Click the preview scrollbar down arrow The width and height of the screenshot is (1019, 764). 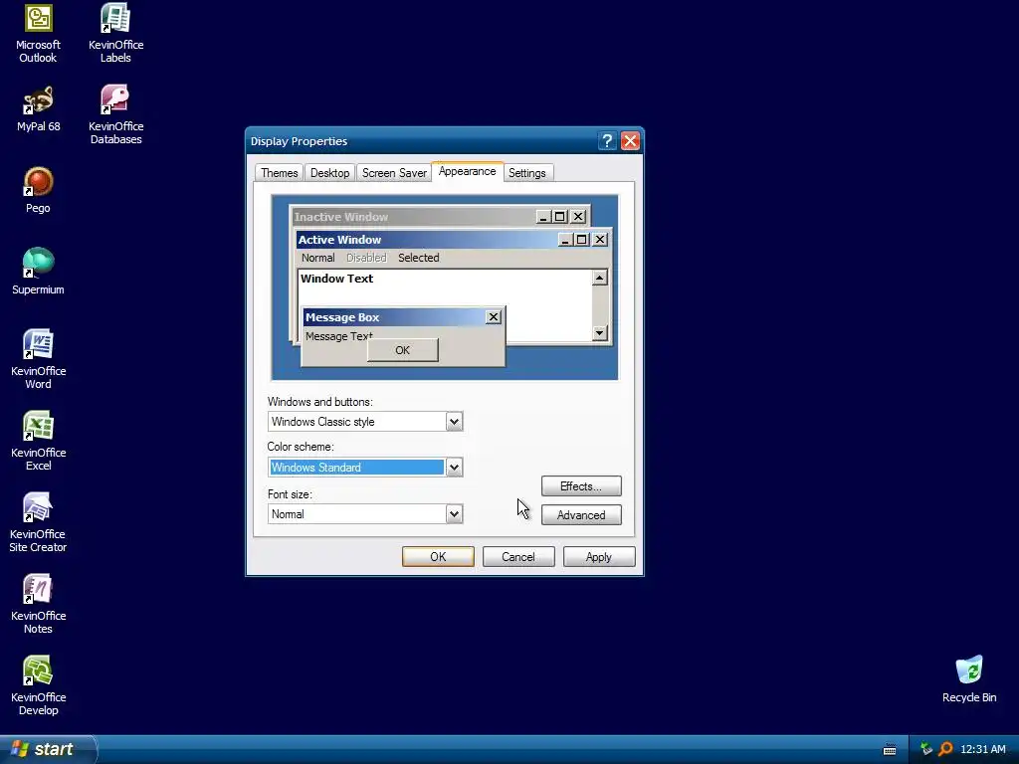(599, 333)
